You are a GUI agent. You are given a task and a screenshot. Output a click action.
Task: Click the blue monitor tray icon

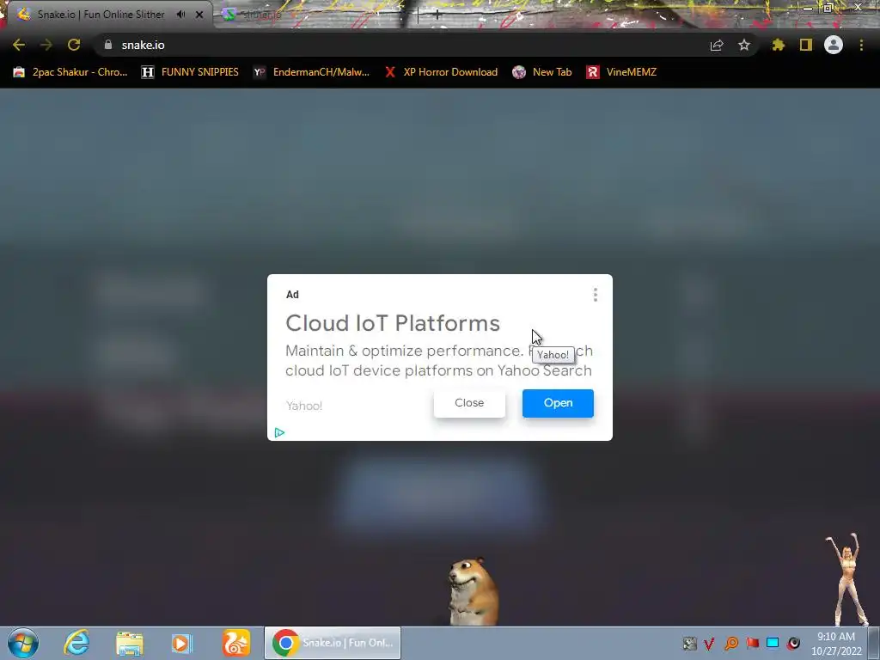[x=773, y=643]
